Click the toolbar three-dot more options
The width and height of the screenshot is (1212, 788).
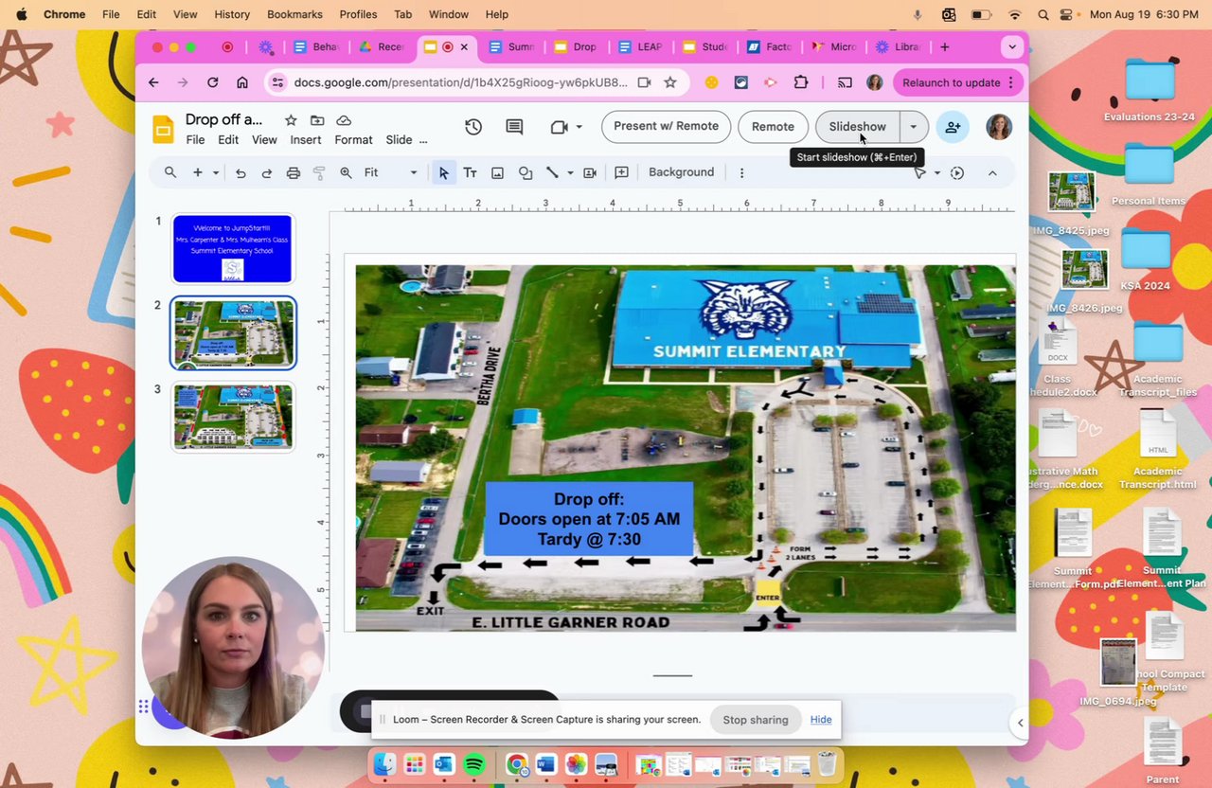tap(741, 173)
